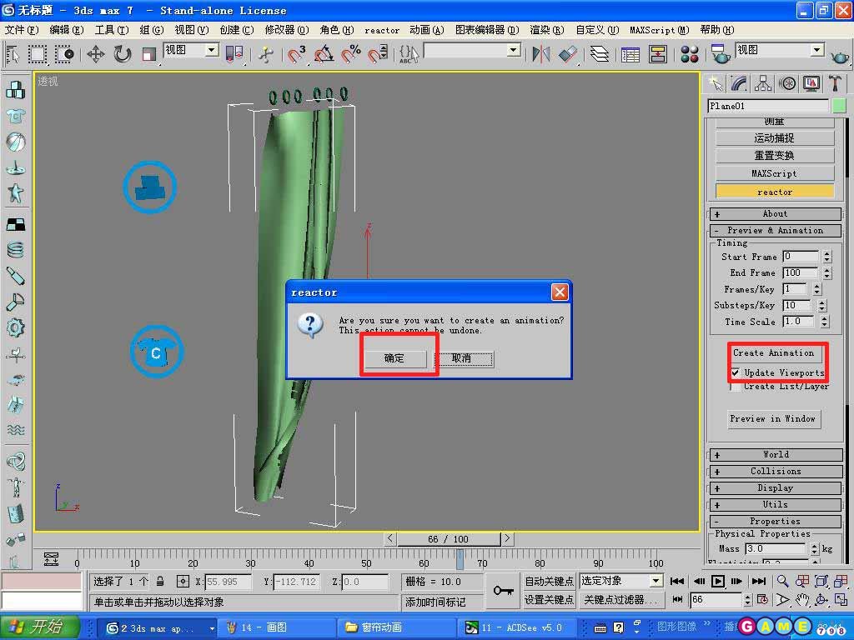The width and height of the screenshot is (854, 640).
Task: Click the Quick Render teapot icon
Action: click(x=839, y=56)
